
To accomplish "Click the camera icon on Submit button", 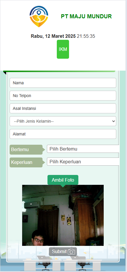I will point(71,252).
